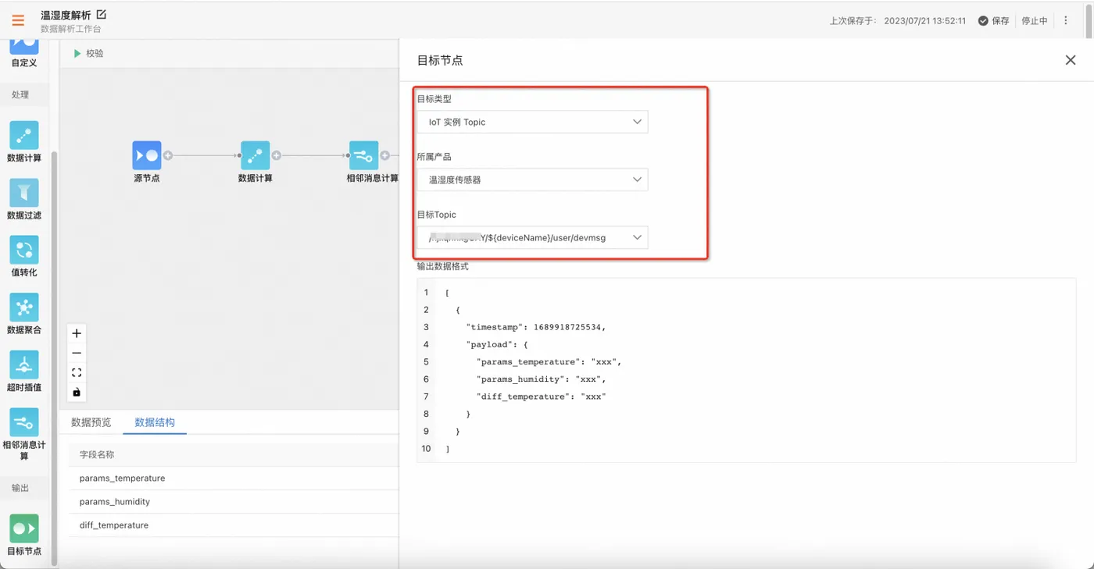This screenshot has width=1094, height=569.
Task: Run 校验 validation
Action: coord(88,53)
